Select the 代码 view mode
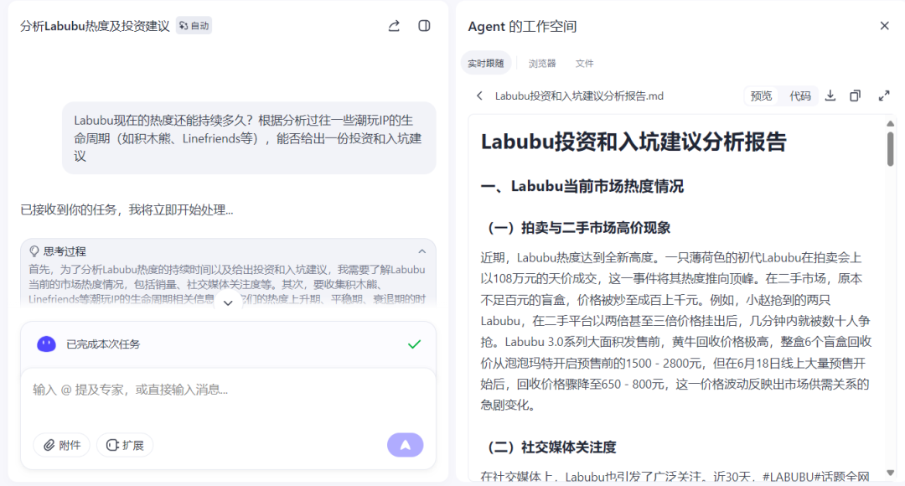Screen dimensions: 905x486 [800, 96]
